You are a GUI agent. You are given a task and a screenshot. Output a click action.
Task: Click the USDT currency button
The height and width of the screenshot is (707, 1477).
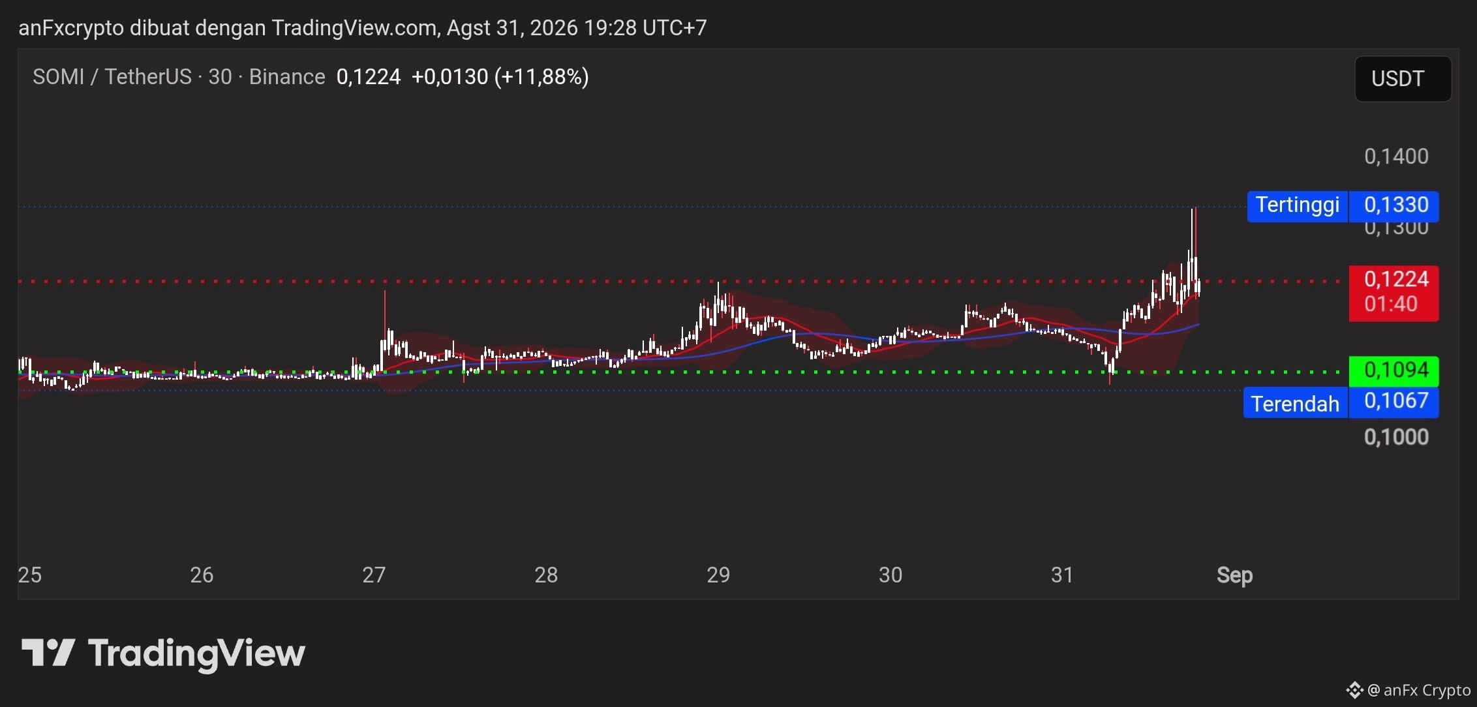(1403, 79)
